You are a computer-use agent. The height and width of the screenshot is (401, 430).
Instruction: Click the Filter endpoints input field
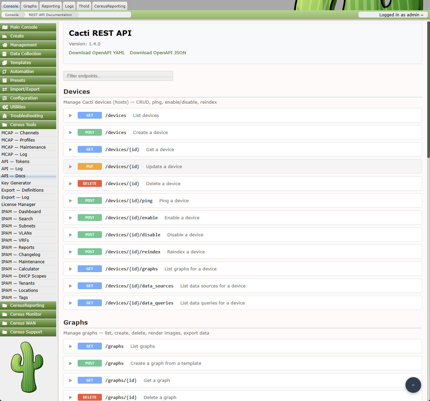click(x=118, y=76)
